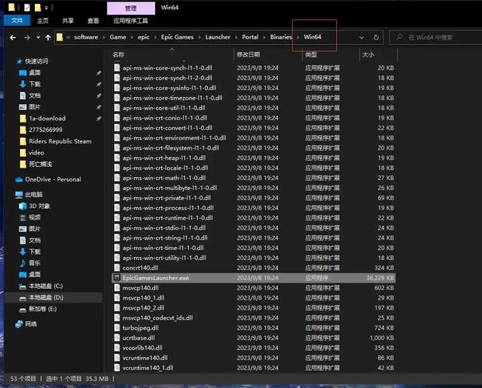Expand the address bar history dropdown
The width and height of the screenshot is (482, 388).
pyautogui.click(x=362, y=37)
